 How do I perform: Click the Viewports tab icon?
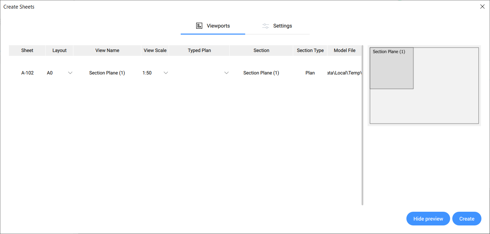(x=199, y=26)
